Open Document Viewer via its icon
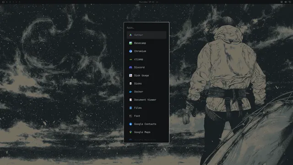 coord(130,100)
